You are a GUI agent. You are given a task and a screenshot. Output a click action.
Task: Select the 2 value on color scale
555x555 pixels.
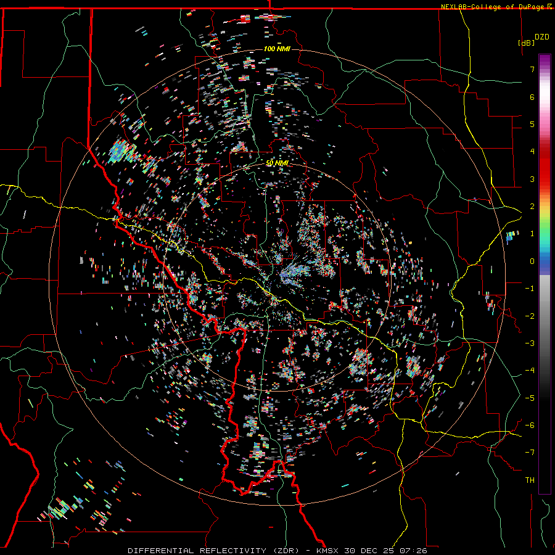(532, 207)
